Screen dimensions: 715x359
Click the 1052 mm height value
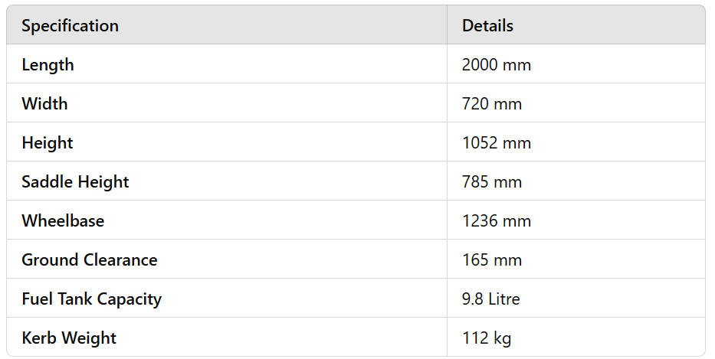point(496,143)
